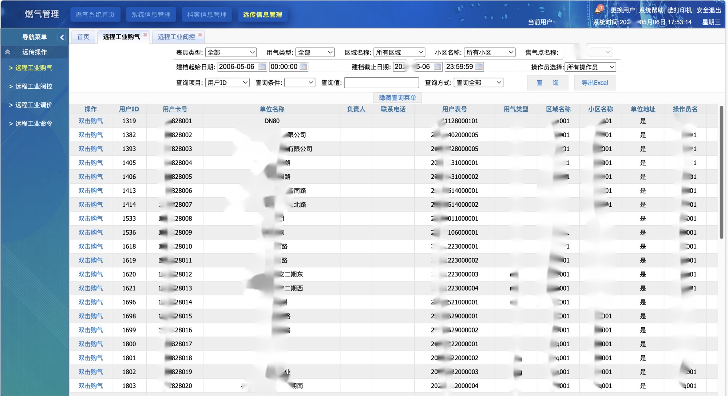Open 远传信息管理 menu

tap(262, 15)
